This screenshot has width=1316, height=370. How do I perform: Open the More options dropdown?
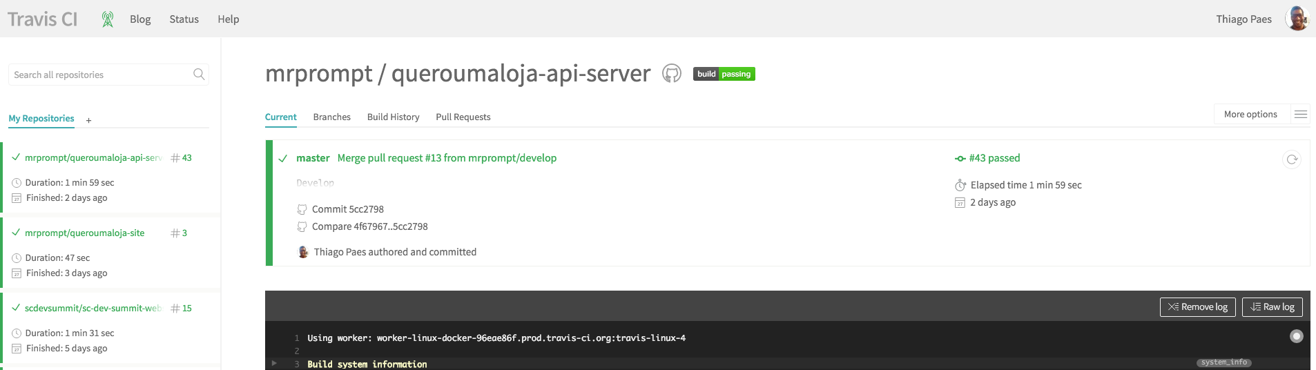pos(1250,114)
